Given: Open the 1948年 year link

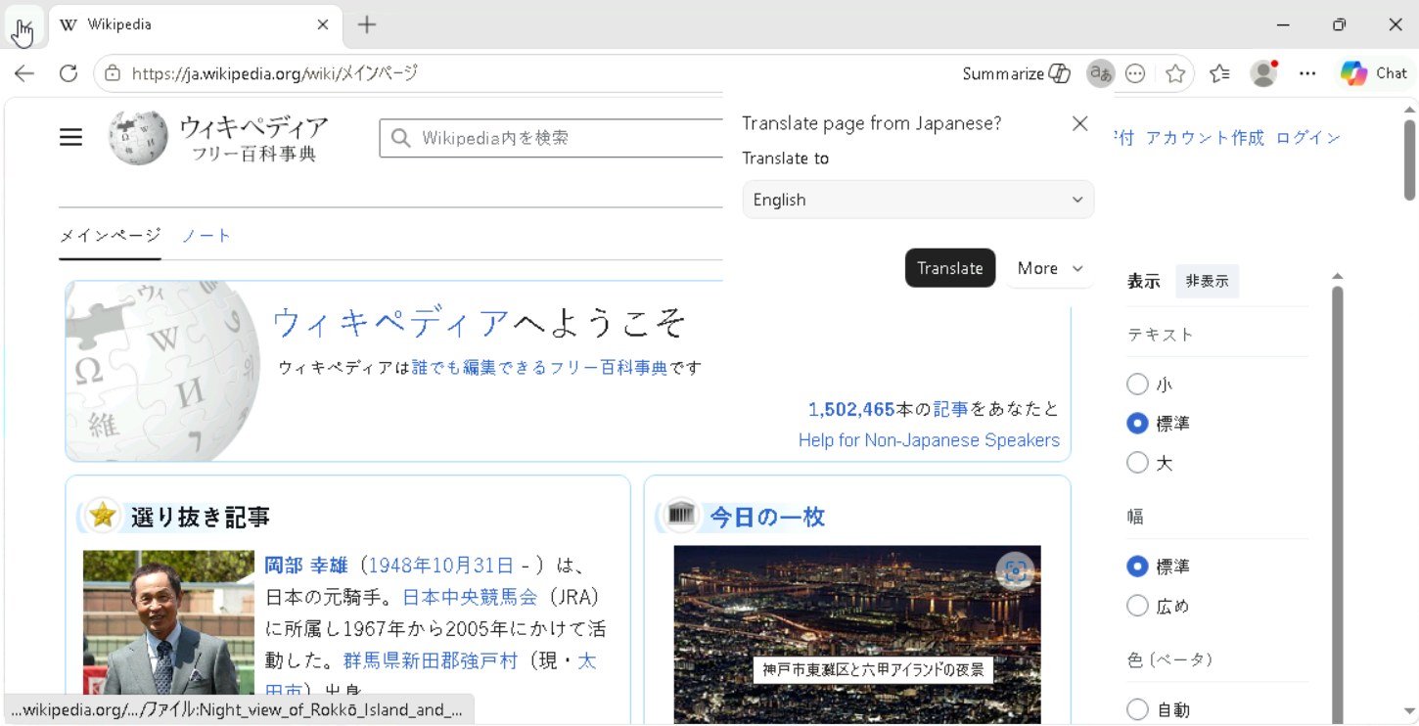Looking at the screenshot, I should [x=399, y=566].
